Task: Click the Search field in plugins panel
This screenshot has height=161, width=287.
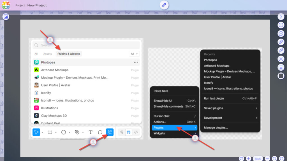Action: click(86, 45)
